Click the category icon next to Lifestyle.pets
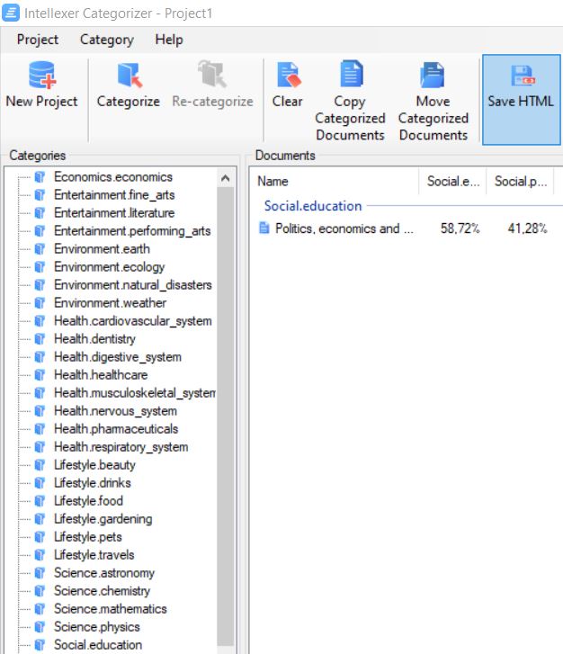 [40, 537]
